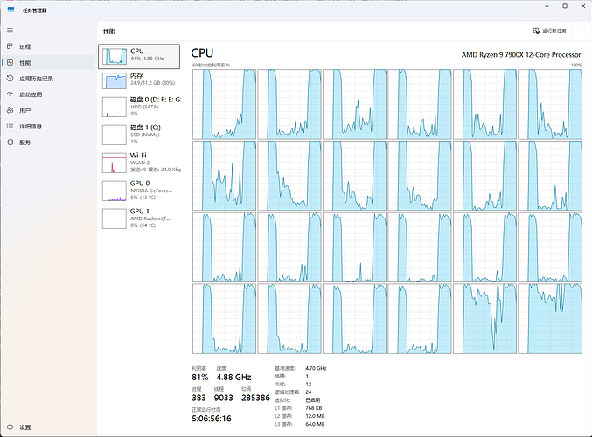Open the 设置 settings gear icon
The width and height of the screenshot is (592, 437).
(x=10, y=427)
